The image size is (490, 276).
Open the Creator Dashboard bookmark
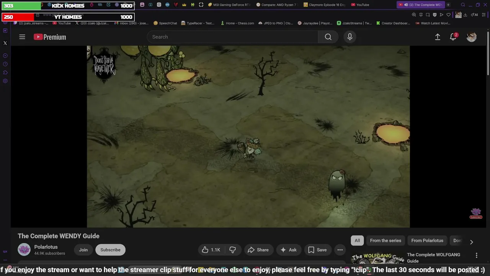(x=393, y=23)
